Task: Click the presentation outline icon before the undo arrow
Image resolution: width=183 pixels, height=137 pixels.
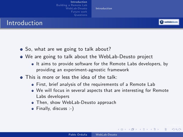Action: pyautogui.click(x=166, y=129)
